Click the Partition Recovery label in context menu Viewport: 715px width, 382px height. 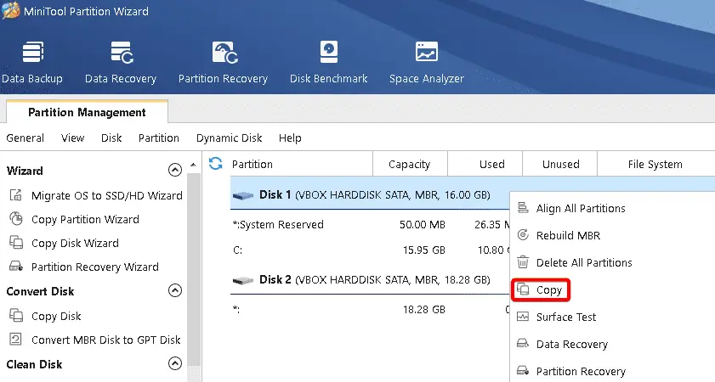tap(581, 372)
